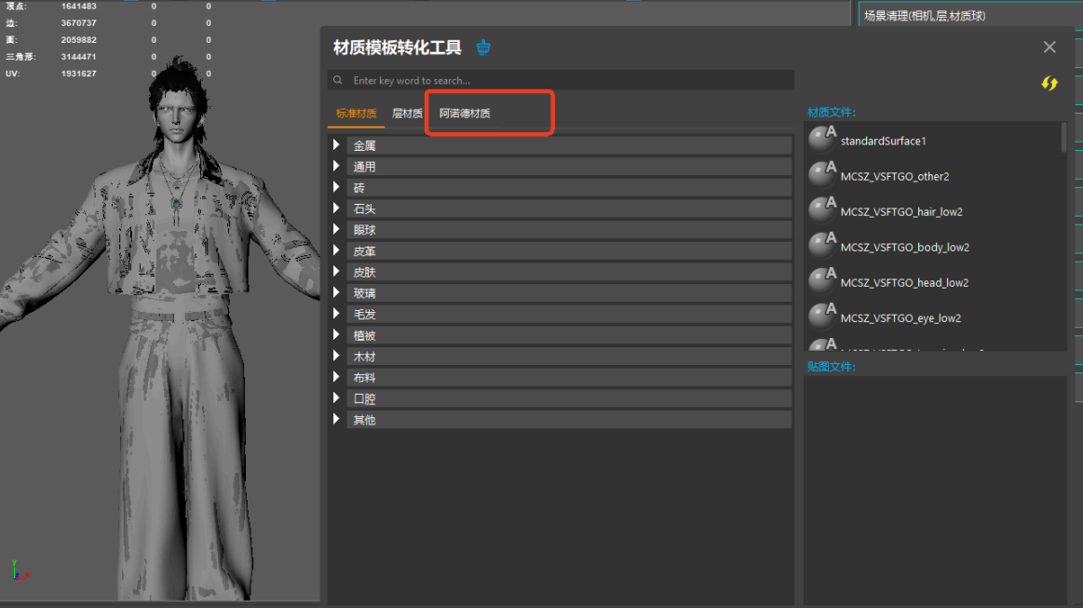Viewport: 1083px width, 608px height.
Task: Click the MCSZ_VSFTGO_other2 material sphere icon
Action: pyautogui.click(x=822, y=174)
